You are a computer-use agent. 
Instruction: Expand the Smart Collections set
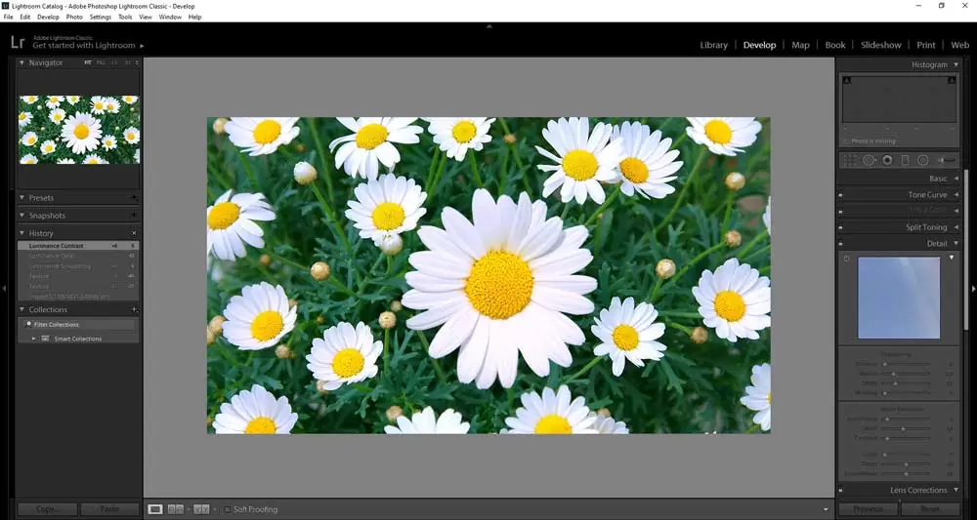point(34,339)
